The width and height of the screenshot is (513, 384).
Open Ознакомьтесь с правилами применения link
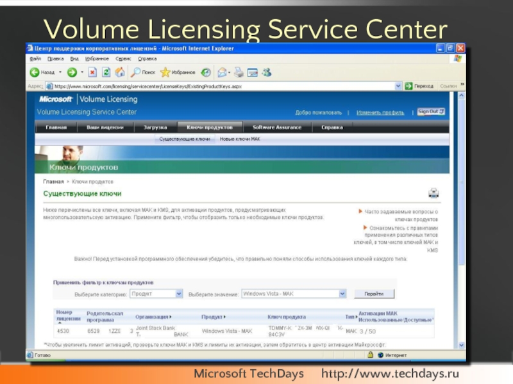pyautogui.click(x=396, y=239)
